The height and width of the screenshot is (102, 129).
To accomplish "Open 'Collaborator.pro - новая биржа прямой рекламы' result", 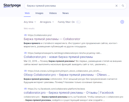I will [x=58, y=57].
